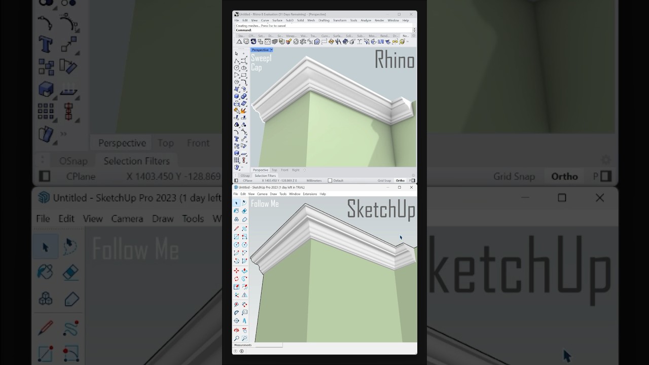Click the CPlane status bar button
The image size is (649, 365).
coord(247,180)
